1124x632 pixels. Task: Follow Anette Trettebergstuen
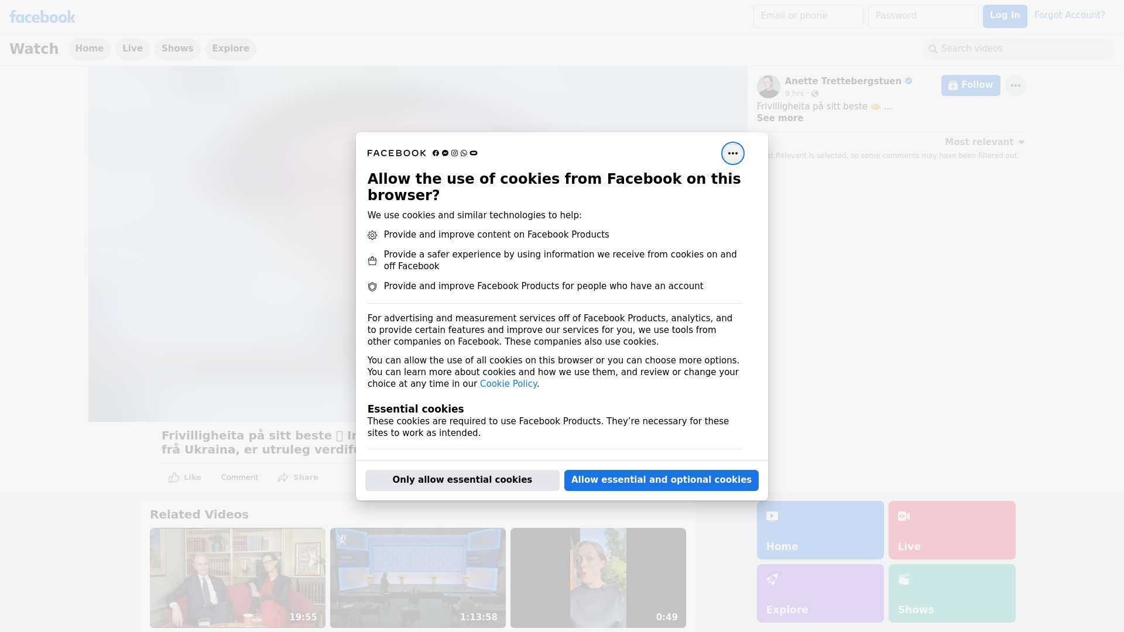tap(970, 85)
